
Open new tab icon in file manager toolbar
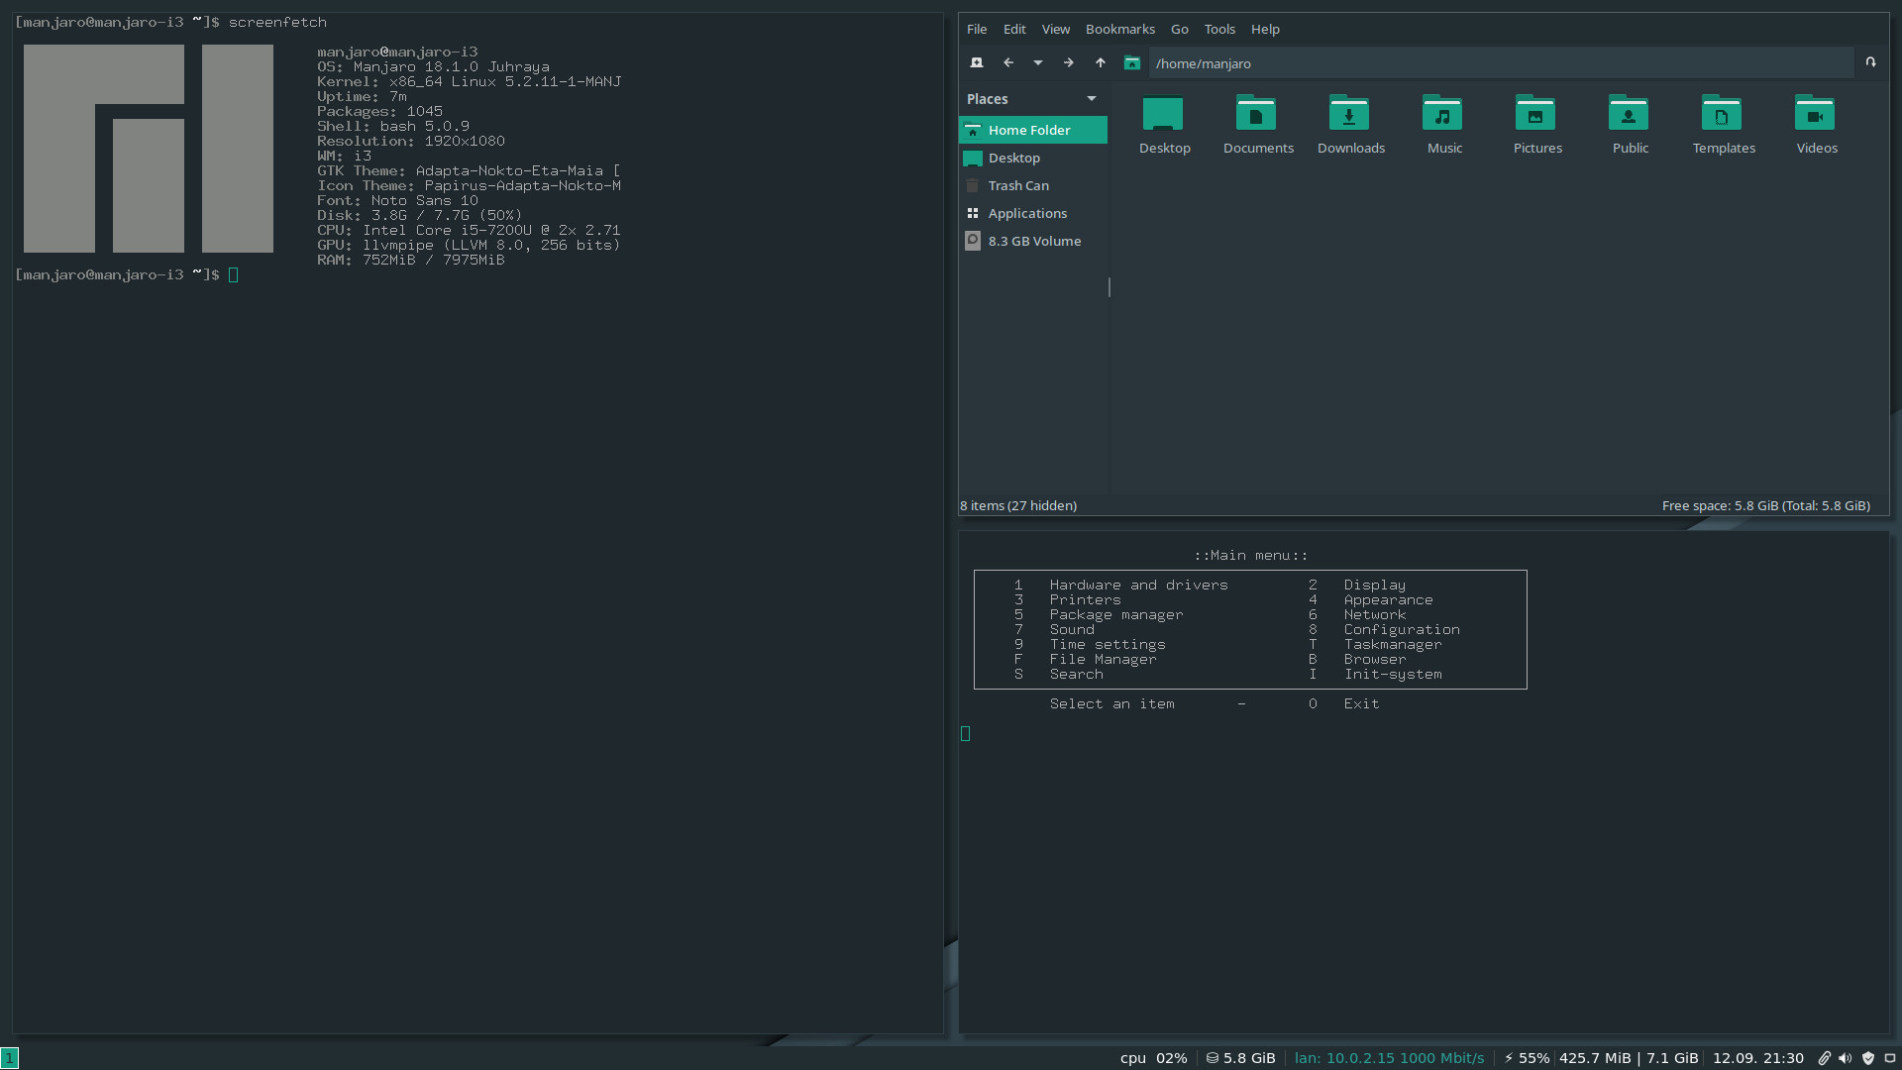pyautogui.click(x=977, y=62)
